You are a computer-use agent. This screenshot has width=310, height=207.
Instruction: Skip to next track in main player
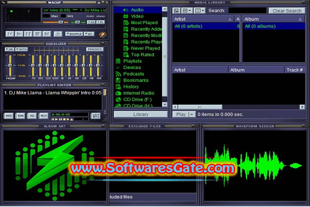(46, 34)
